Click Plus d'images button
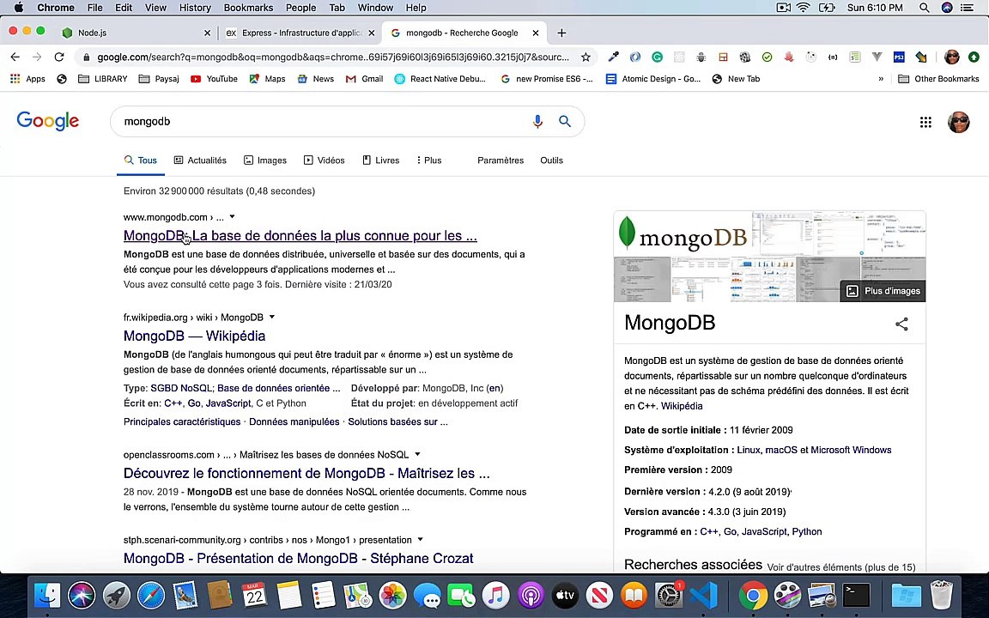The width and height of the screenshot is (989, 618). 883,291
